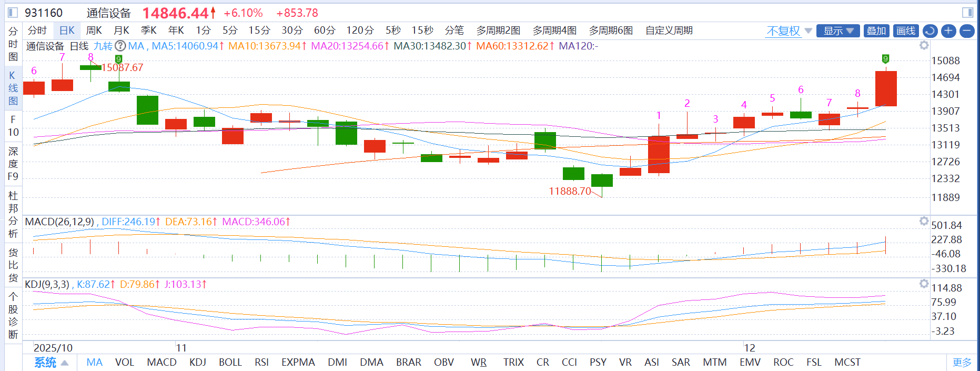Select the BOLL indicator
980x371 pixels.
[x=230, y=362]
